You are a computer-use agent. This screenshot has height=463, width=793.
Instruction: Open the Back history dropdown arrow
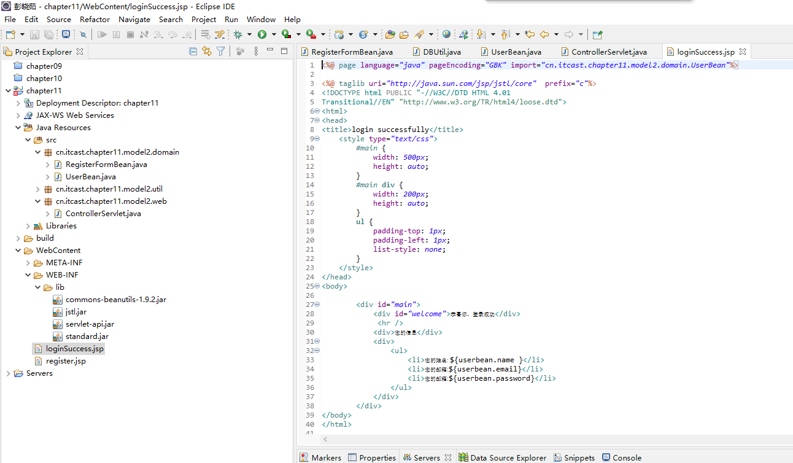pos(556,35)
